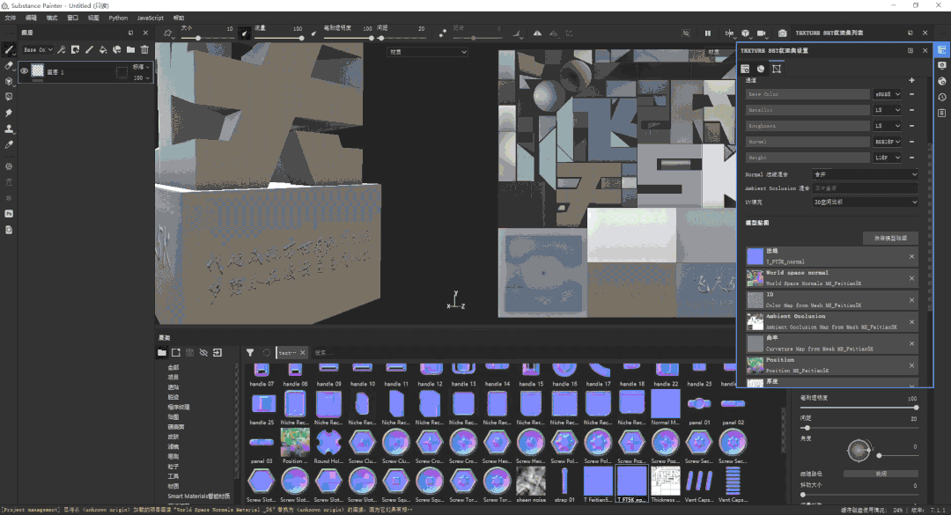Toggle visibility eye of layer 1
Viewport: 951px width, 515px height.
click(25, 71)
